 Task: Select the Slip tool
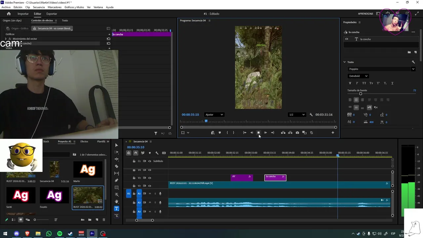(x=116, y=173)
